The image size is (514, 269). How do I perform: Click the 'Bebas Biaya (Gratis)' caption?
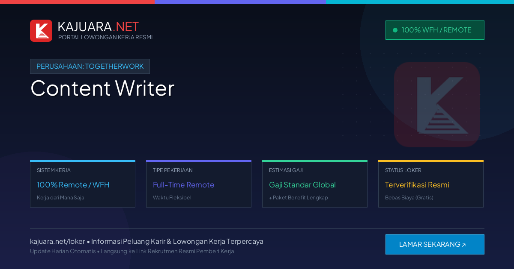point(409,198)
